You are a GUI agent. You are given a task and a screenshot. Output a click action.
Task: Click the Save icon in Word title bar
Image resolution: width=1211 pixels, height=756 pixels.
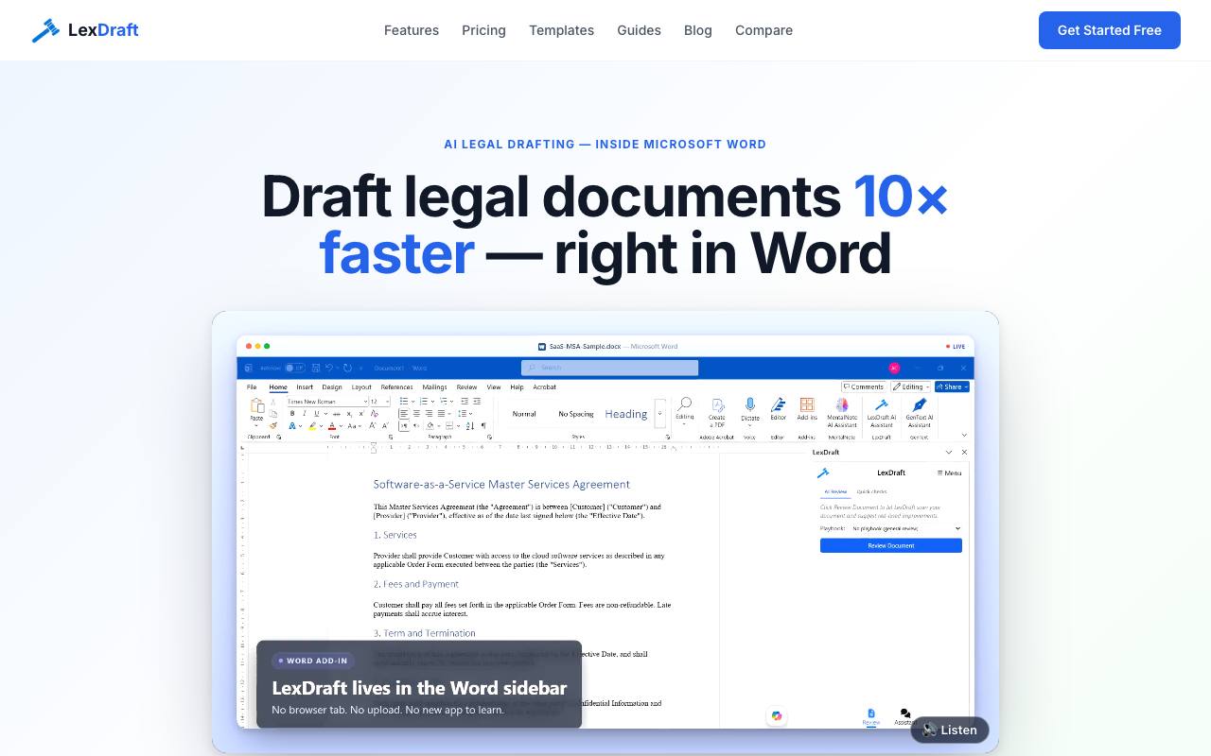(315, 368)
